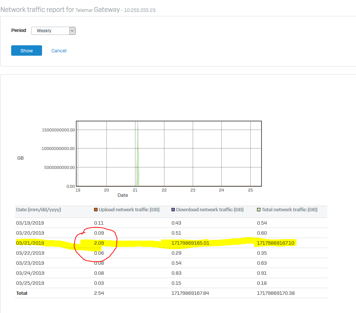Viewport: 356px width, 313px height.
Task: Click the Total row label
Action: coord(22,293)
